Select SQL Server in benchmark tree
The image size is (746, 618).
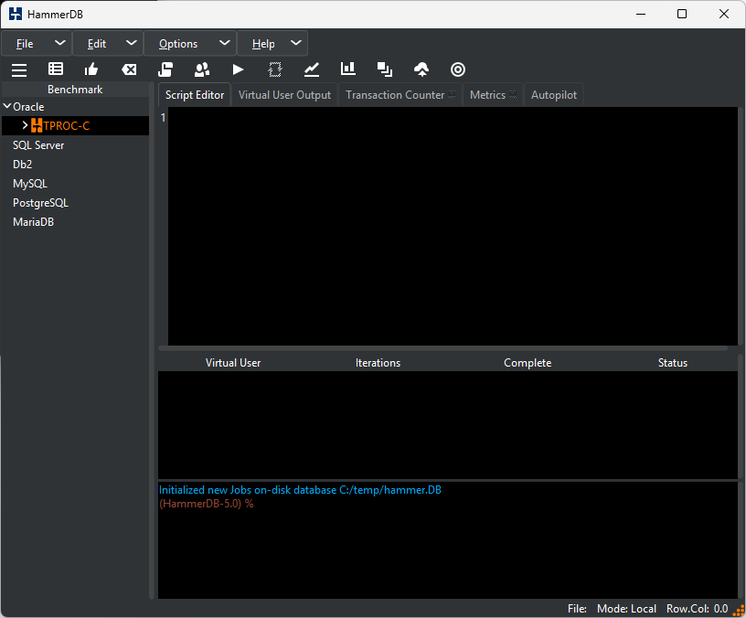(x=38, y=145)
